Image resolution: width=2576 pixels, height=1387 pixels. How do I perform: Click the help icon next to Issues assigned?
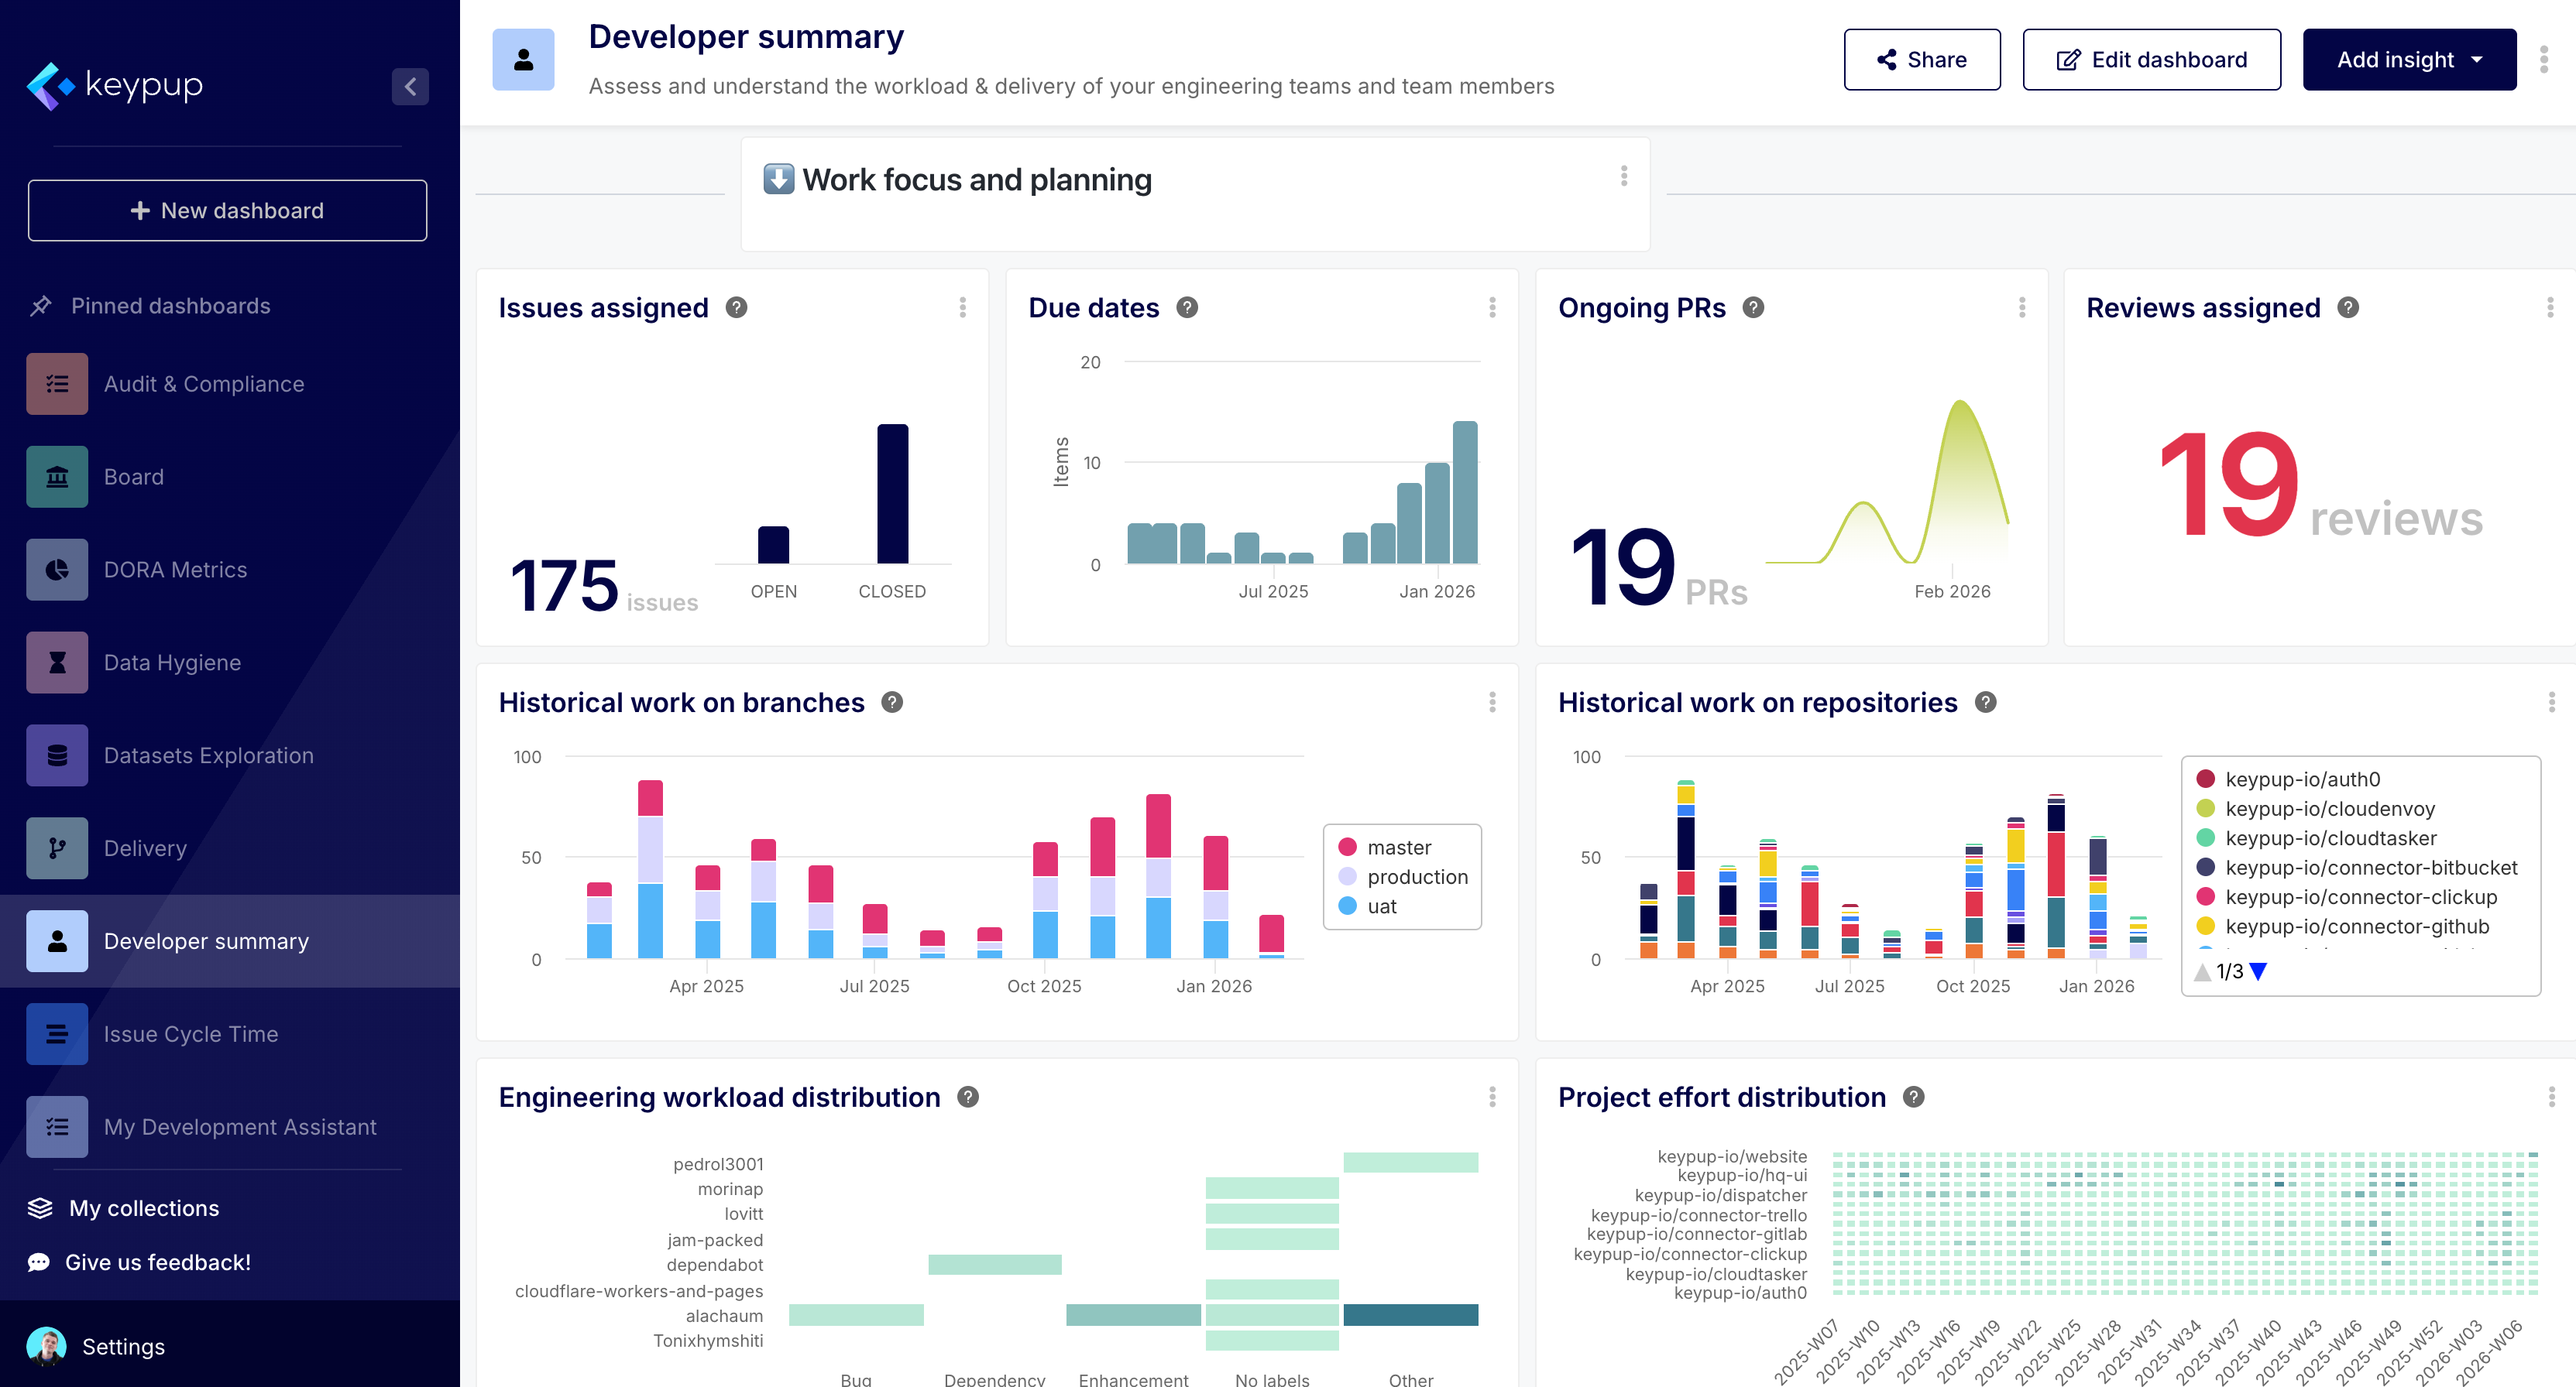[x=736, y=308]
